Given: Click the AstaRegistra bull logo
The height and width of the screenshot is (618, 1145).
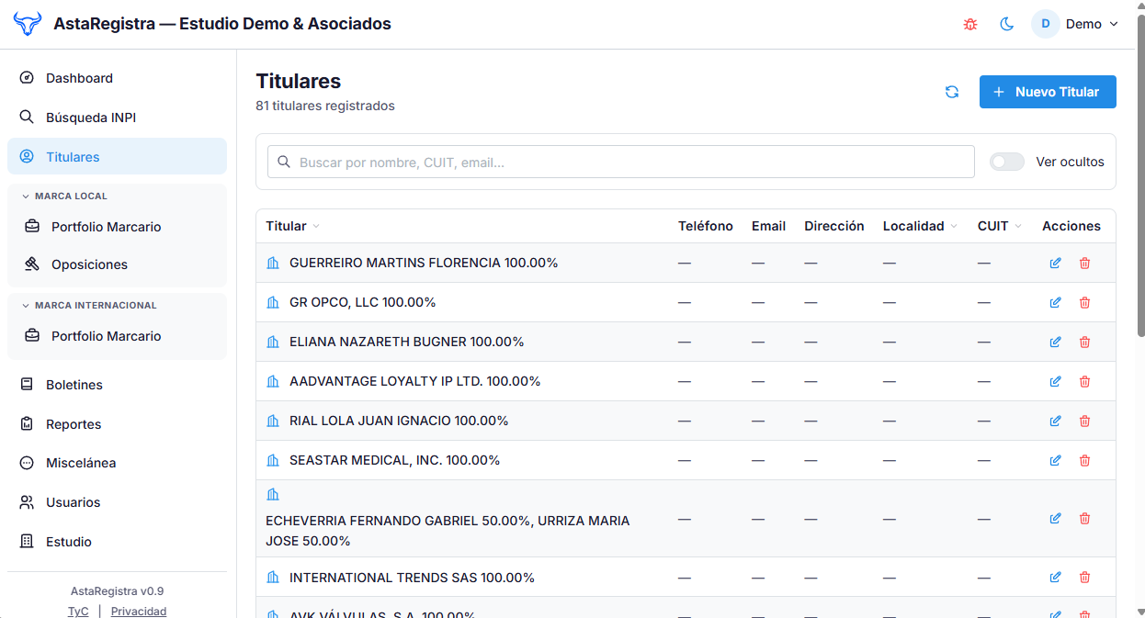Looking at the screenshot, I should pyautogui.click(x=28, y=24).
